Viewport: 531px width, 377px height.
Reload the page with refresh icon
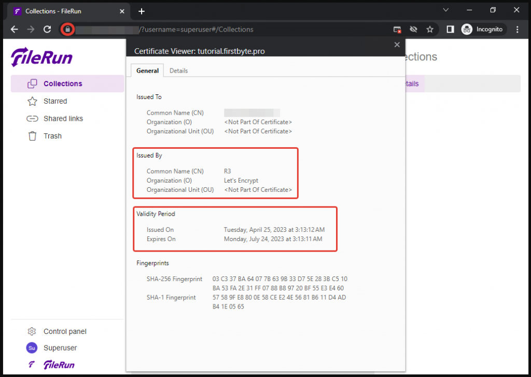point(47,30)
